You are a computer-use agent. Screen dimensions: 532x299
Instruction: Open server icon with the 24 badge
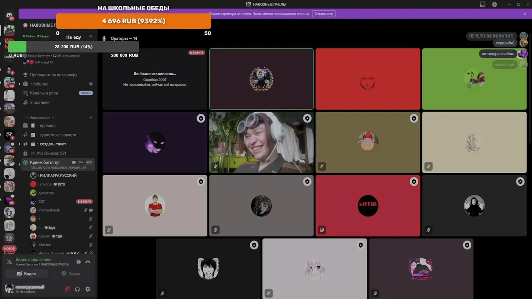pyautogui.click(x=9, y=200)
